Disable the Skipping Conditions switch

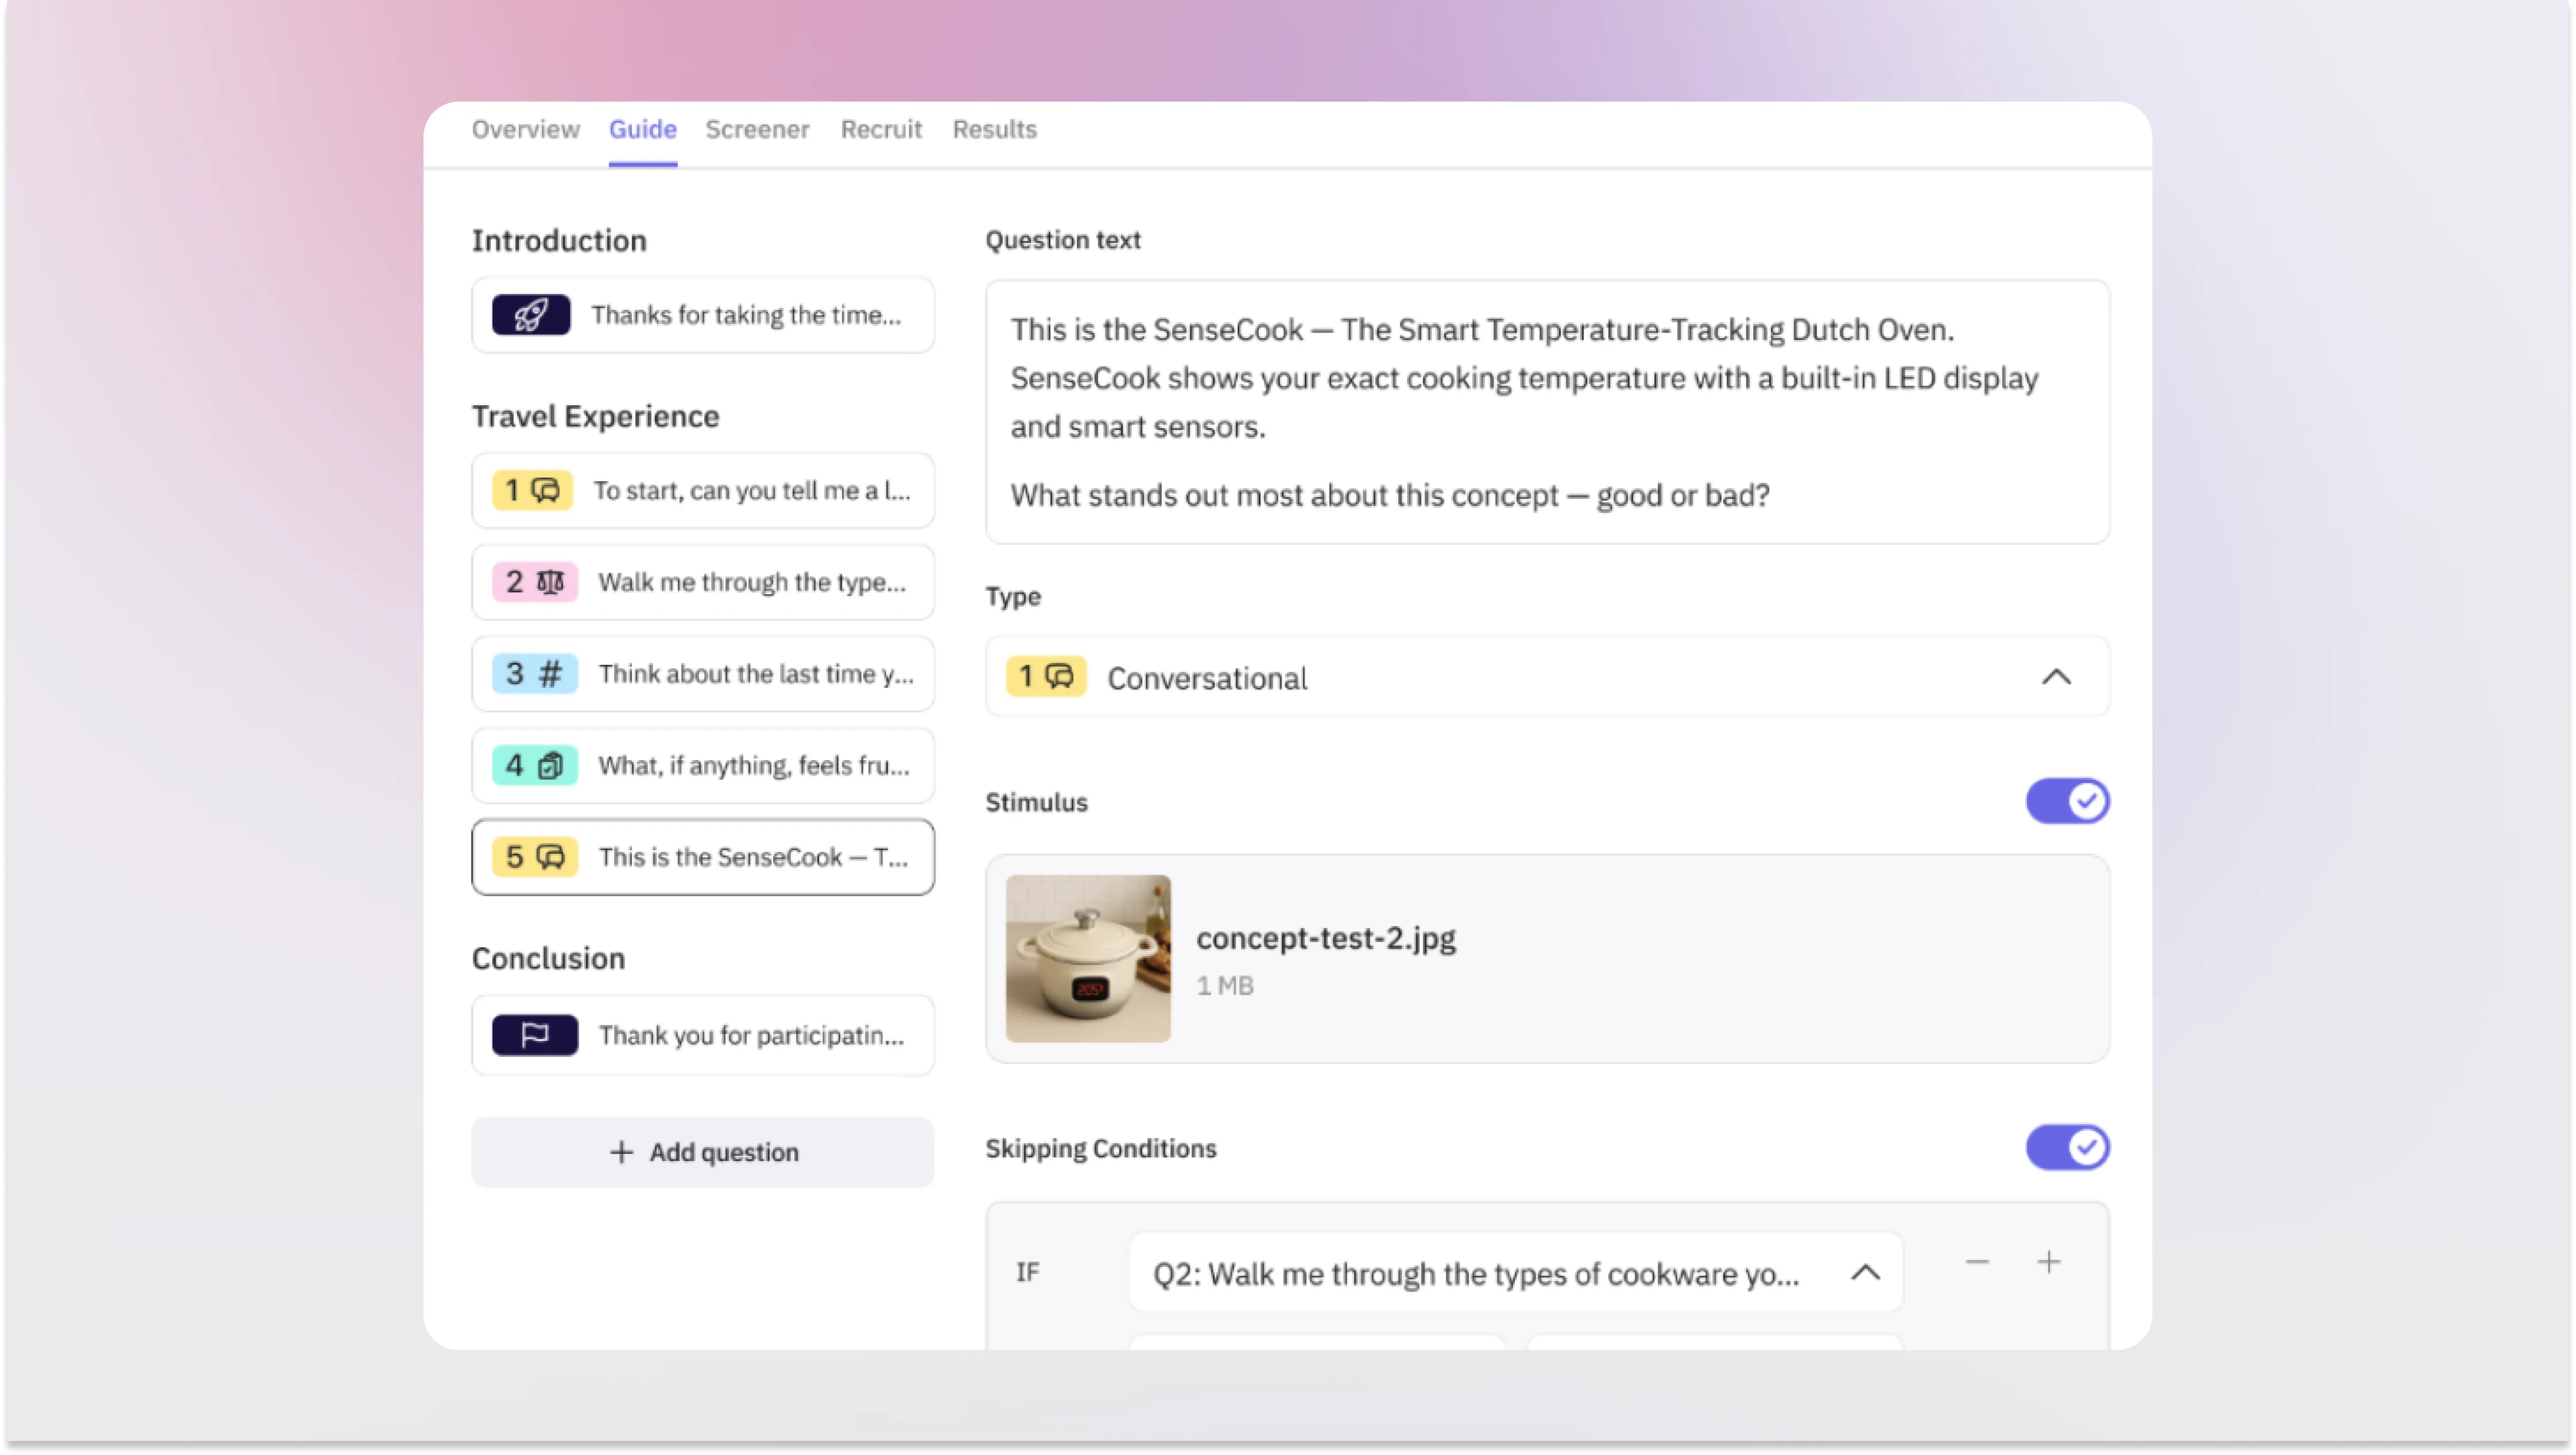click(2068, 1147)
